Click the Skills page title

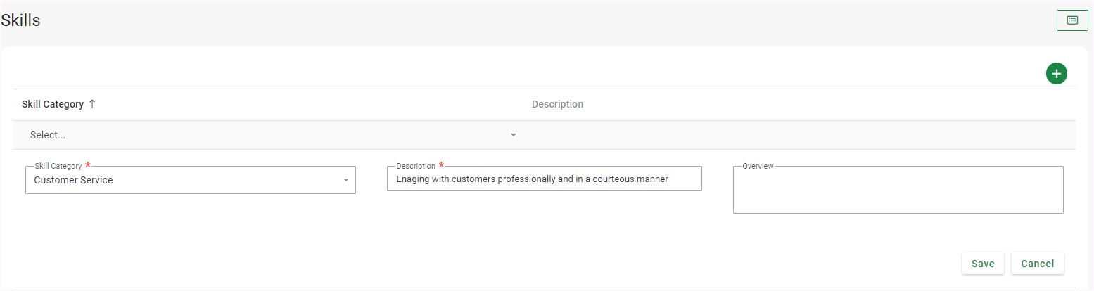point(20,20)
